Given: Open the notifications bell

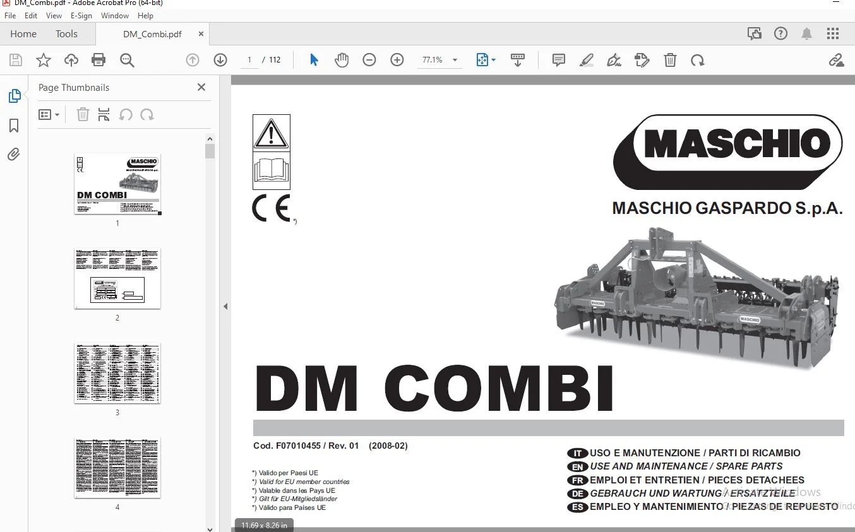Looking at the screenshot, I should pos(807,34).
